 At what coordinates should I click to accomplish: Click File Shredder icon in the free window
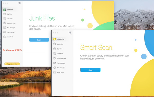point(5,32)
